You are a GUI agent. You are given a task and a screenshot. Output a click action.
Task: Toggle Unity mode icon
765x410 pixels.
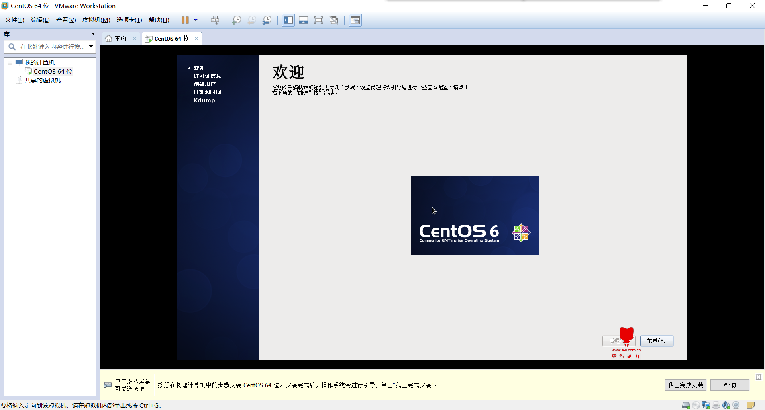click(x=334, y=20)
